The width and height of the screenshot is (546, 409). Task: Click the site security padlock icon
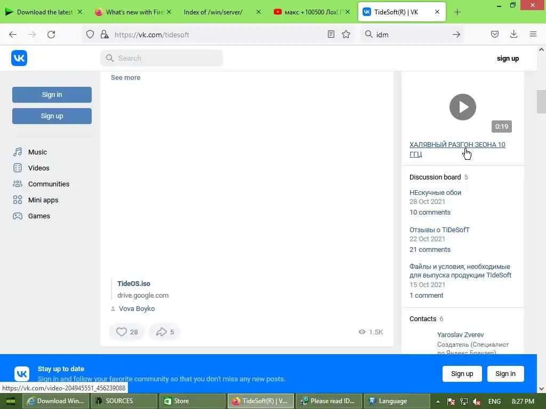click(x=104, y=35)
